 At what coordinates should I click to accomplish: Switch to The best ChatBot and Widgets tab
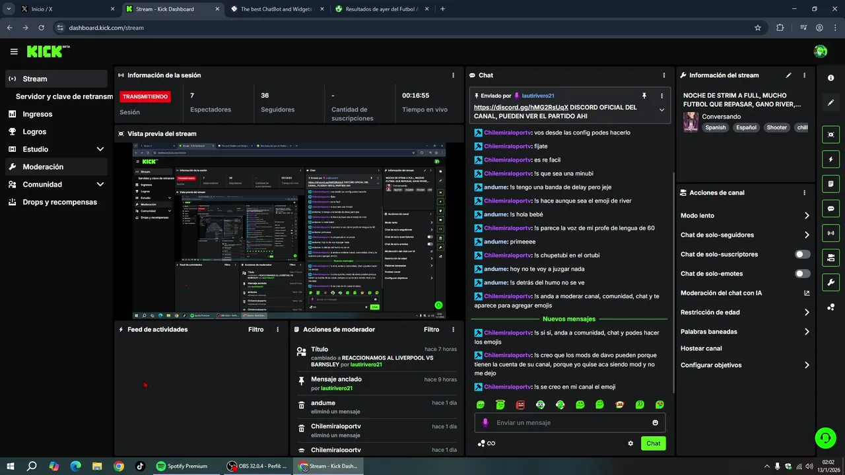[276, 9]
